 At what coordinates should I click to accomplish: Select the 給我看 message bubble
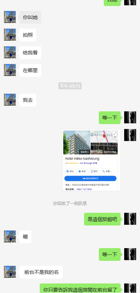(30, 53)
